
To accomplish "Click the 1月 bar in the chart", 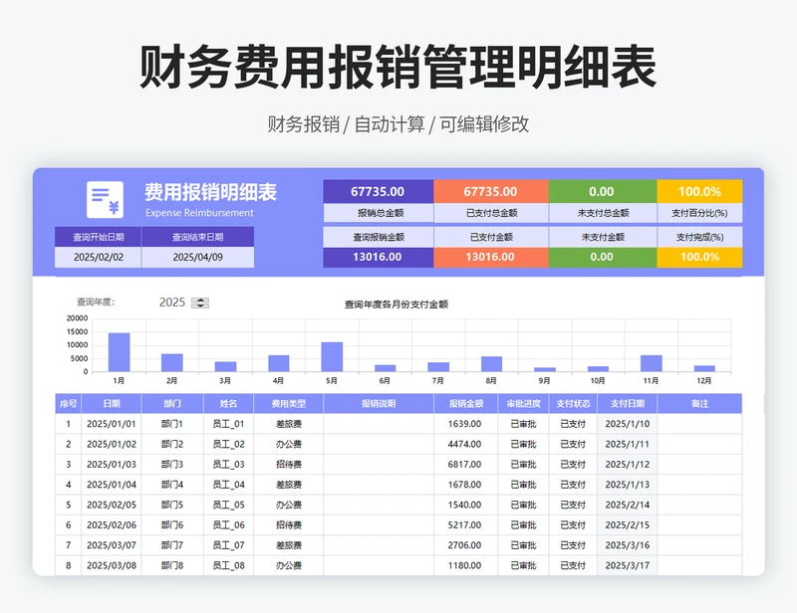I will 119,352.
